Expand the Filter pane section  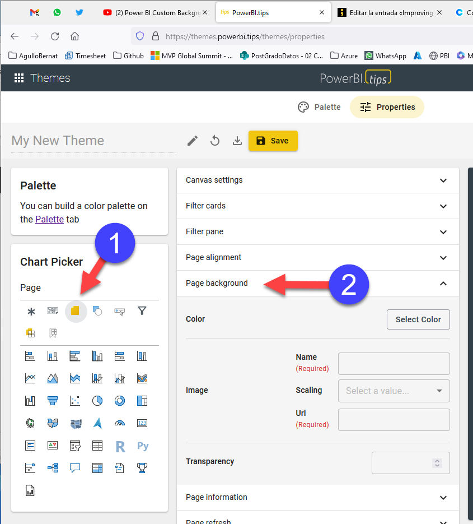318,231
